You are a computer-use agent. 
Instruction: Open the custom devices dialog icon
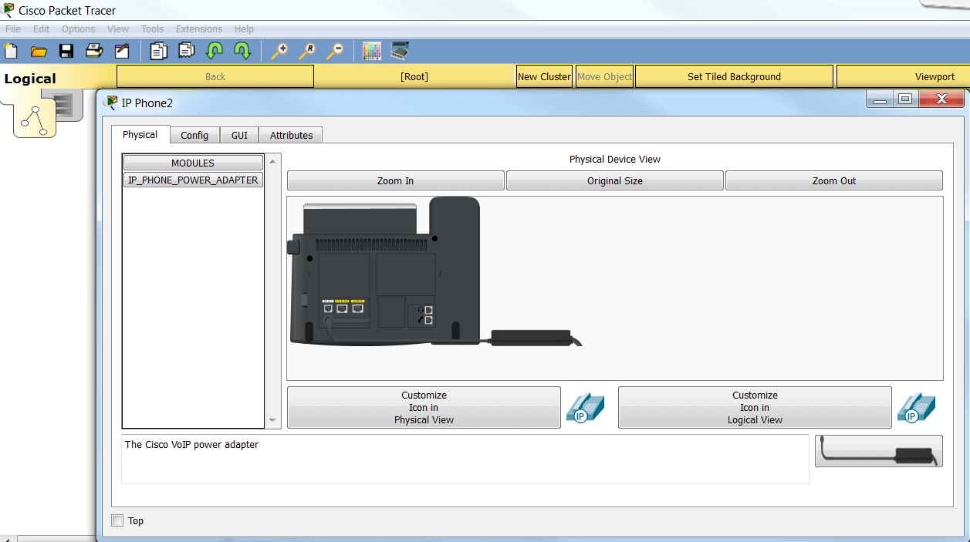400,51
